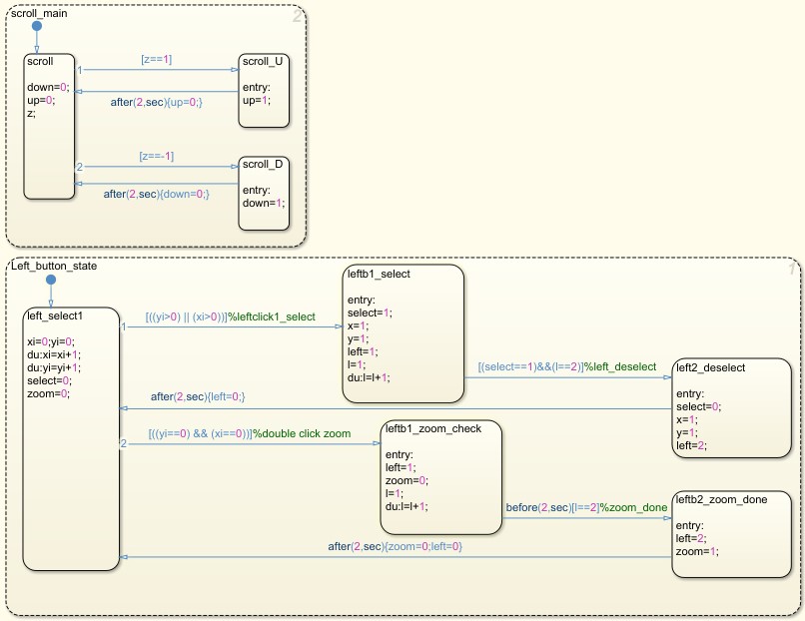Select the left_select1 state
Screen dimensions: 805x621
click(x=71, y=439)
